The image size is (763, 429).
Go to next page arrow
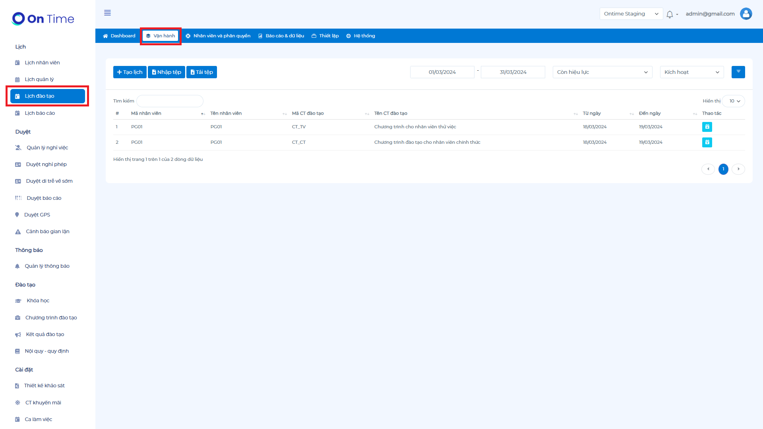click(738, 169)
